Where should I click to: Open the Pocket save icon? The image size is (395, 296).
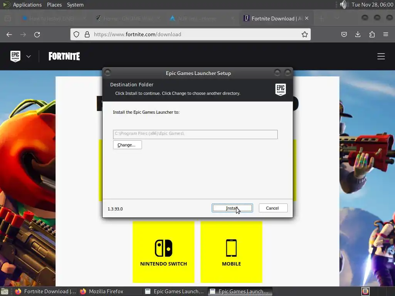pos(344,34)
